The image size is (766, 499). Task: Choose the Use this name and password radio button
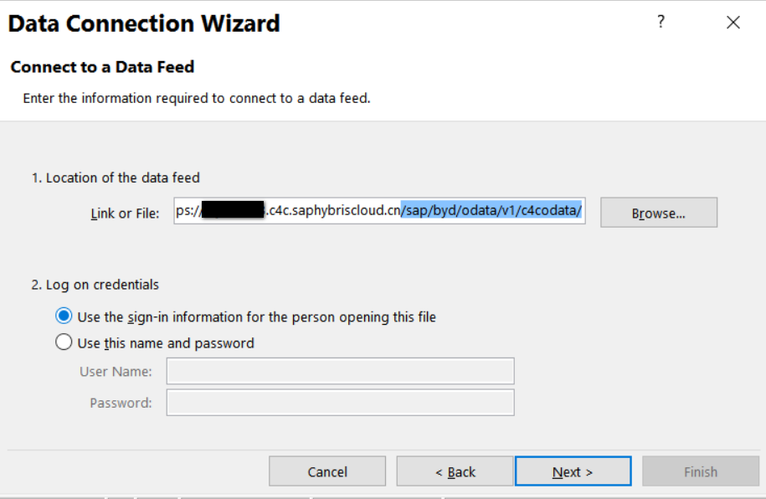tap(64, 342)
